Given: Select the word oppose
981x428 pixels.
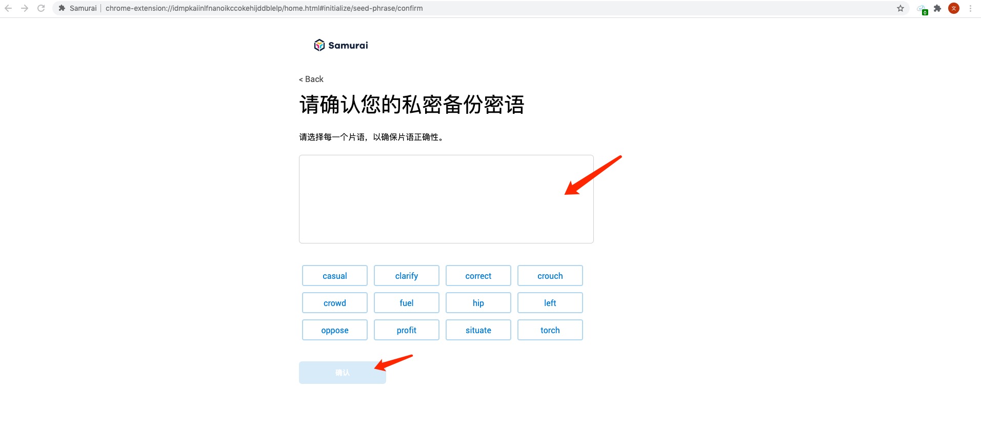Looking at the screenshot, I should [335, 330].
